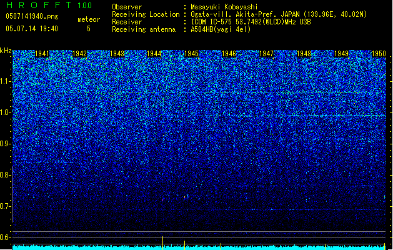The width and height of the screenshot is (393, 250).
Task: Click the "Receiving antenna" label
Action: tap(144, 29)
